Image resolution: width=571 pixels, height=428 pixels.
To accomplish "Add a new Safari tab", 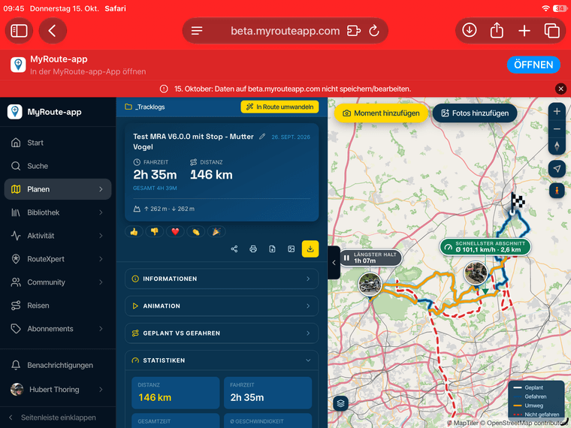I will (x=524, y=31).
